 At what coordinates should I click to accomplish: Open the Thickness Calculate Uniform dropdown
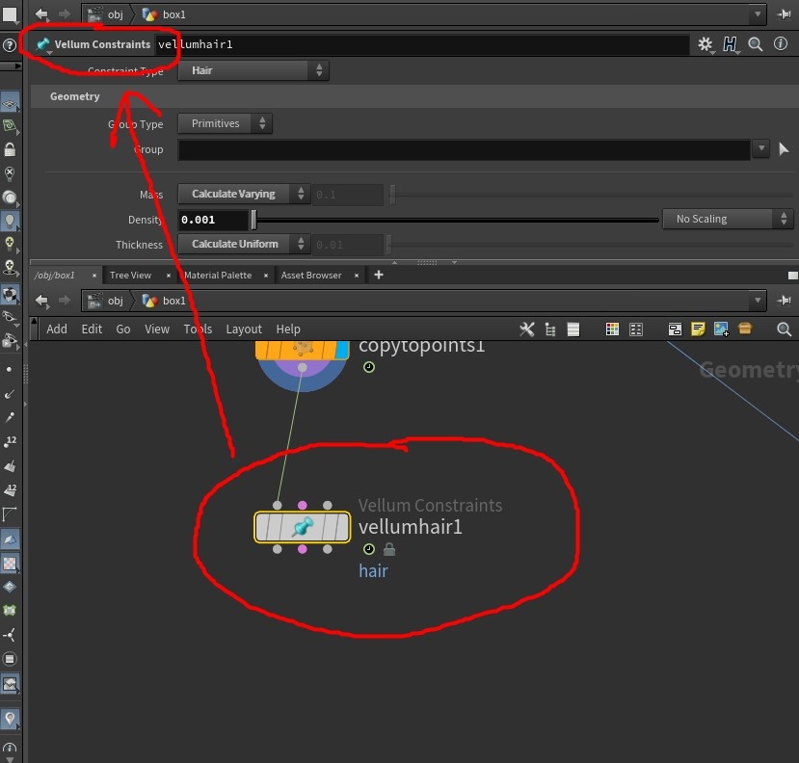coord(244,244)
